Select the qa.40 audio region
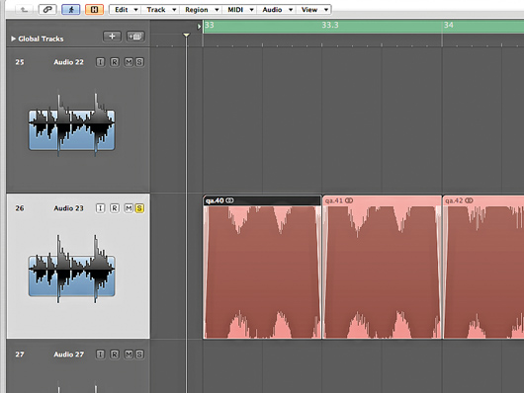 point(262,268)
